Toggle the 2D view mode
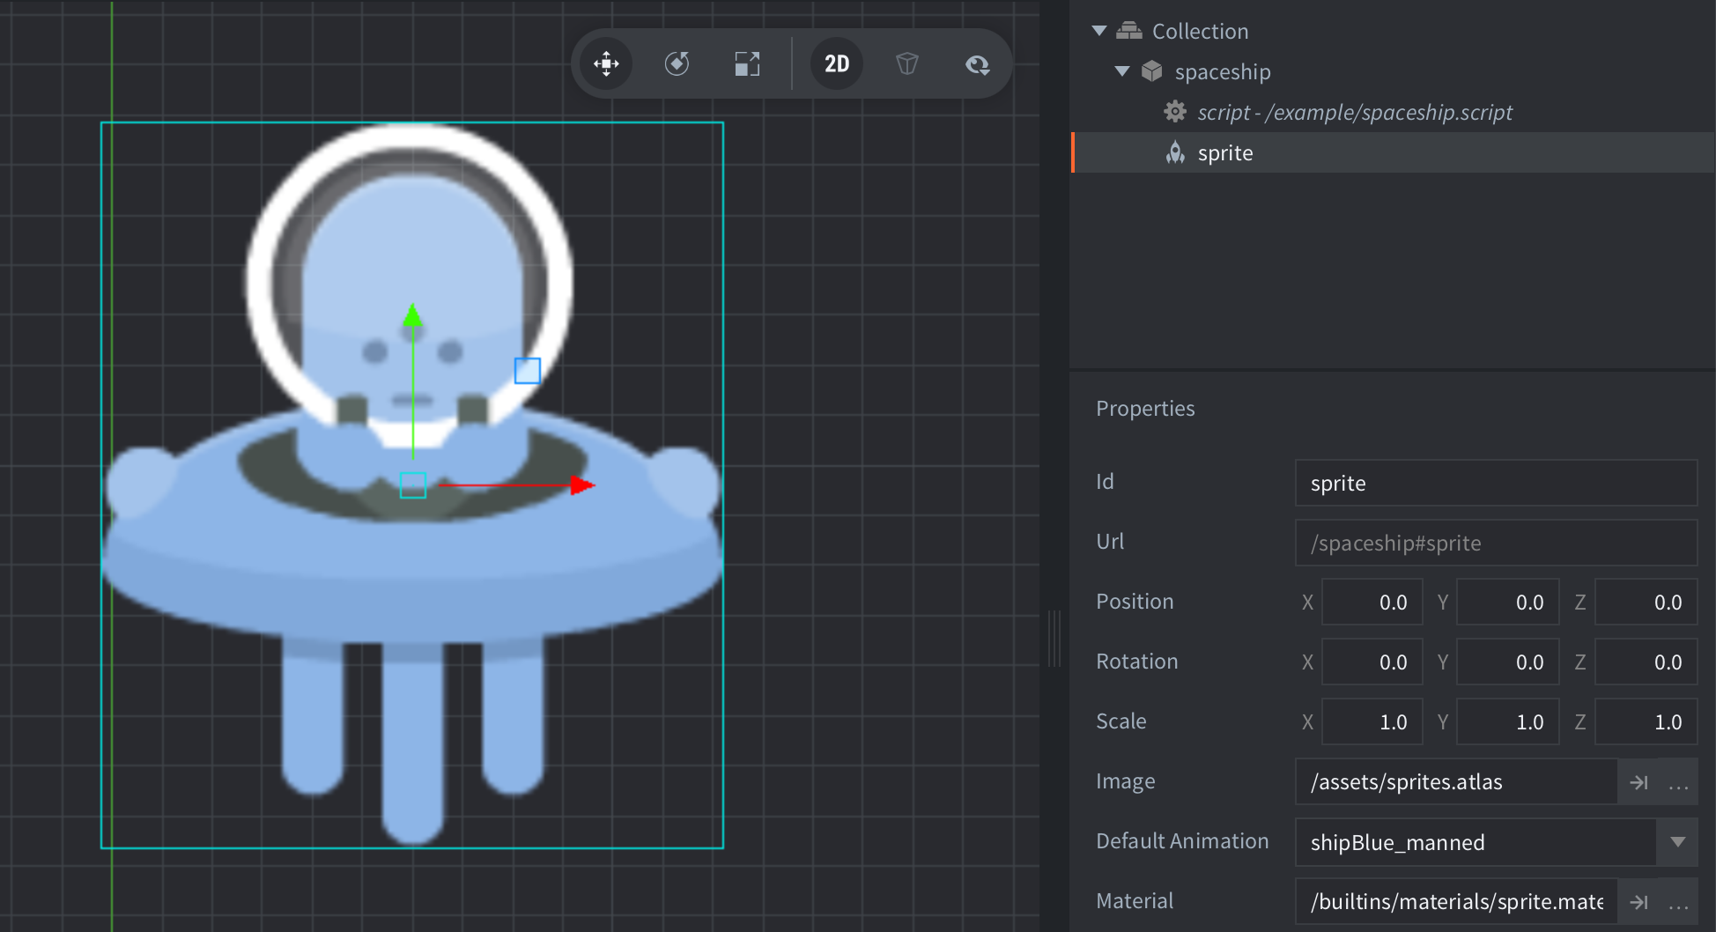Viewport: 1716px width, 932px height. [x=836, y=63]
